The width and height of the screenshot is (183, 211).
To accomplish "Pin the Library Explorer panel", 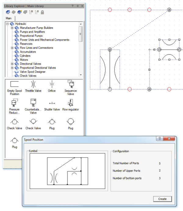I will tap(77, 6).
